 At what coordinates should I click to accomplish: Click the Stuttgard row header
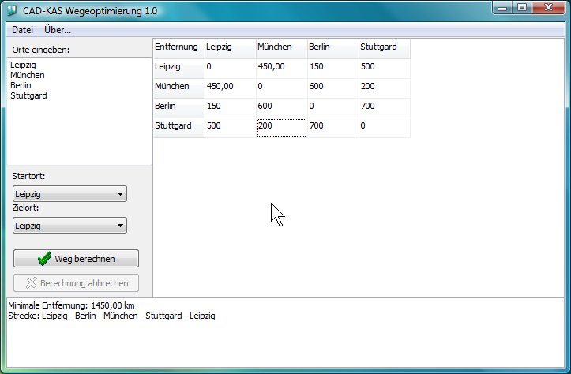point(178,126)
